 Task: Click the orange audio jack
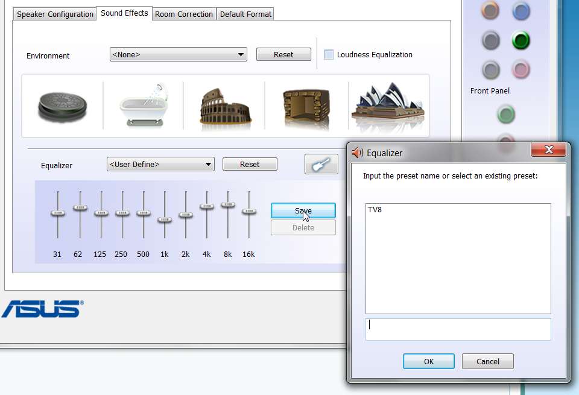point(491,11)
